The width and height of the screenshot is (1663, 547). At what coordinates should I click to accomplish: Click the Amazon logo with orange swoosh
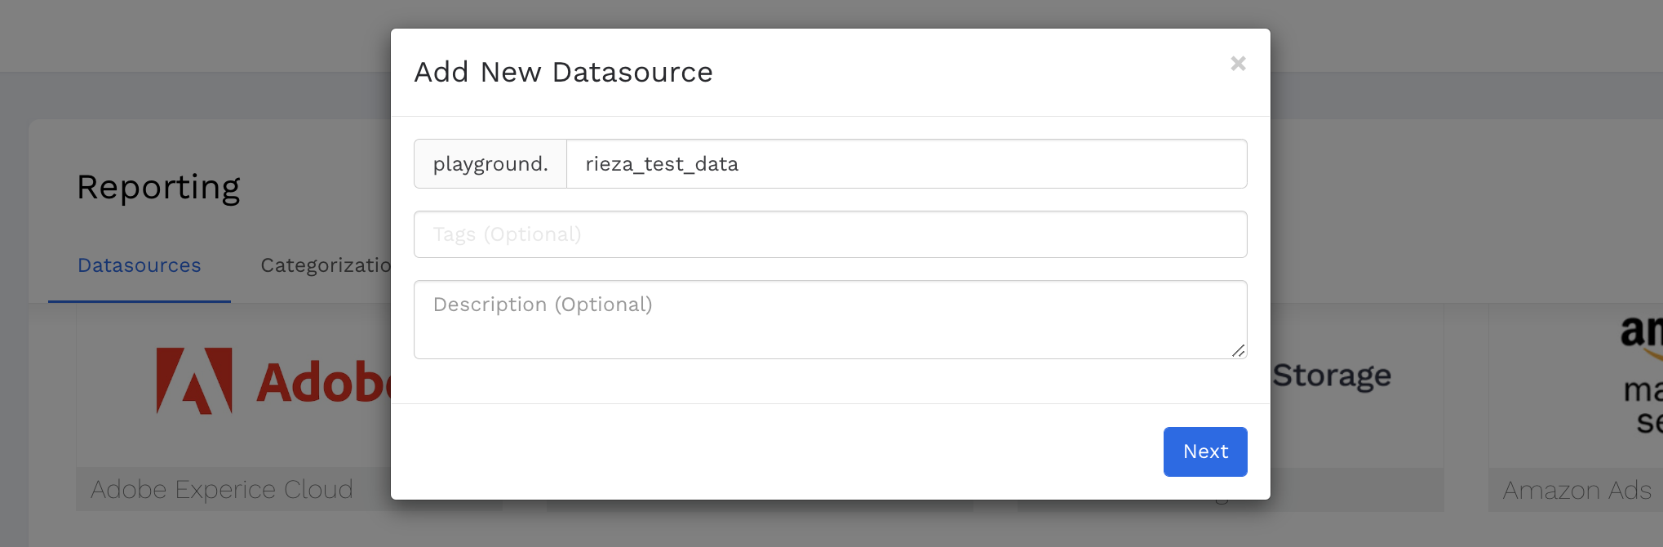coord(1640,336)
